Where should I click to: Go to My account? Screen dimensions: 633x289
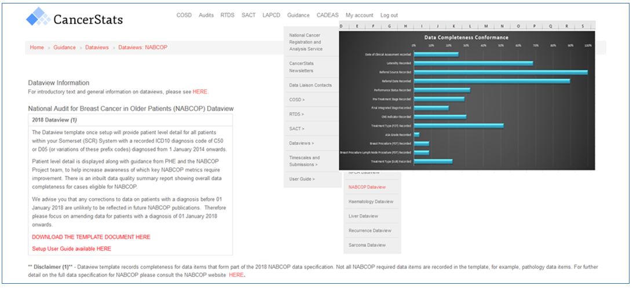pyautogui.click(x=359, y=15)
